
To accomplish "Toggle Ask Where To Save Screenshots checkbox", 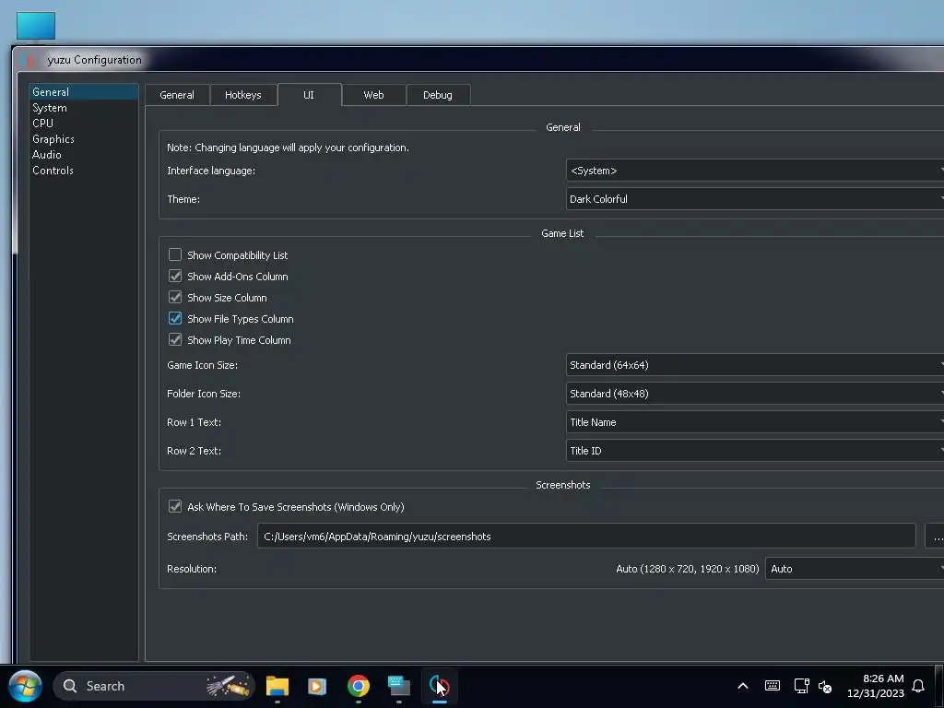I will click(x=174, y=506).
